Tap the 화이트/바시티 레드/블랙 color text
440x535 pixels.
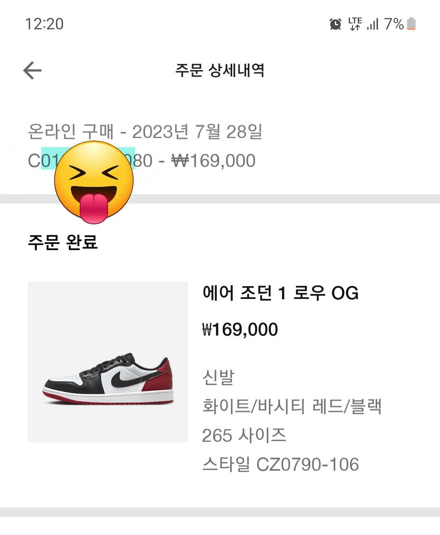(x=292, y=406)
